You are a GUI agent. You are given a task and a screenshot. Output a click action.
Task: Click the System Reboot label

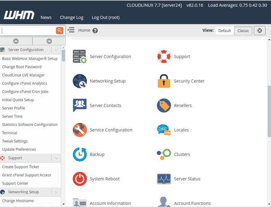(104, 179)
